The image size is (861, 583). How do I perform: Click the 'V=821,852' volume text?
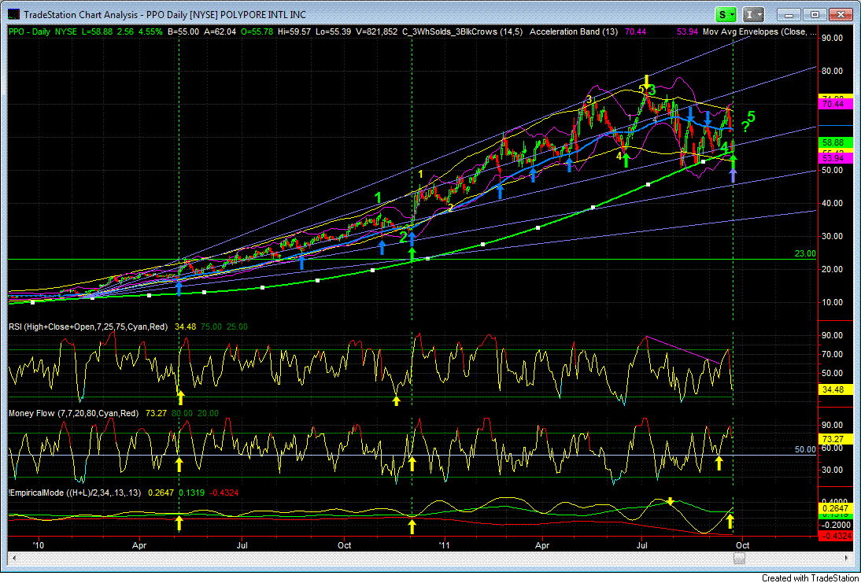[376, 31]
